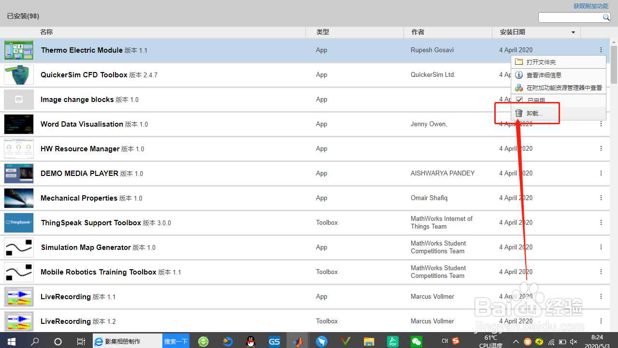
Task: Switch to 影集相册制作 Internet Explorer window
Action: click(127, 341)
